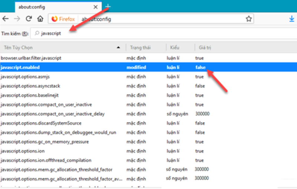Screen dimensions: 297x189
Task: Sort by Giá trị column header
Action: point(246,48)
